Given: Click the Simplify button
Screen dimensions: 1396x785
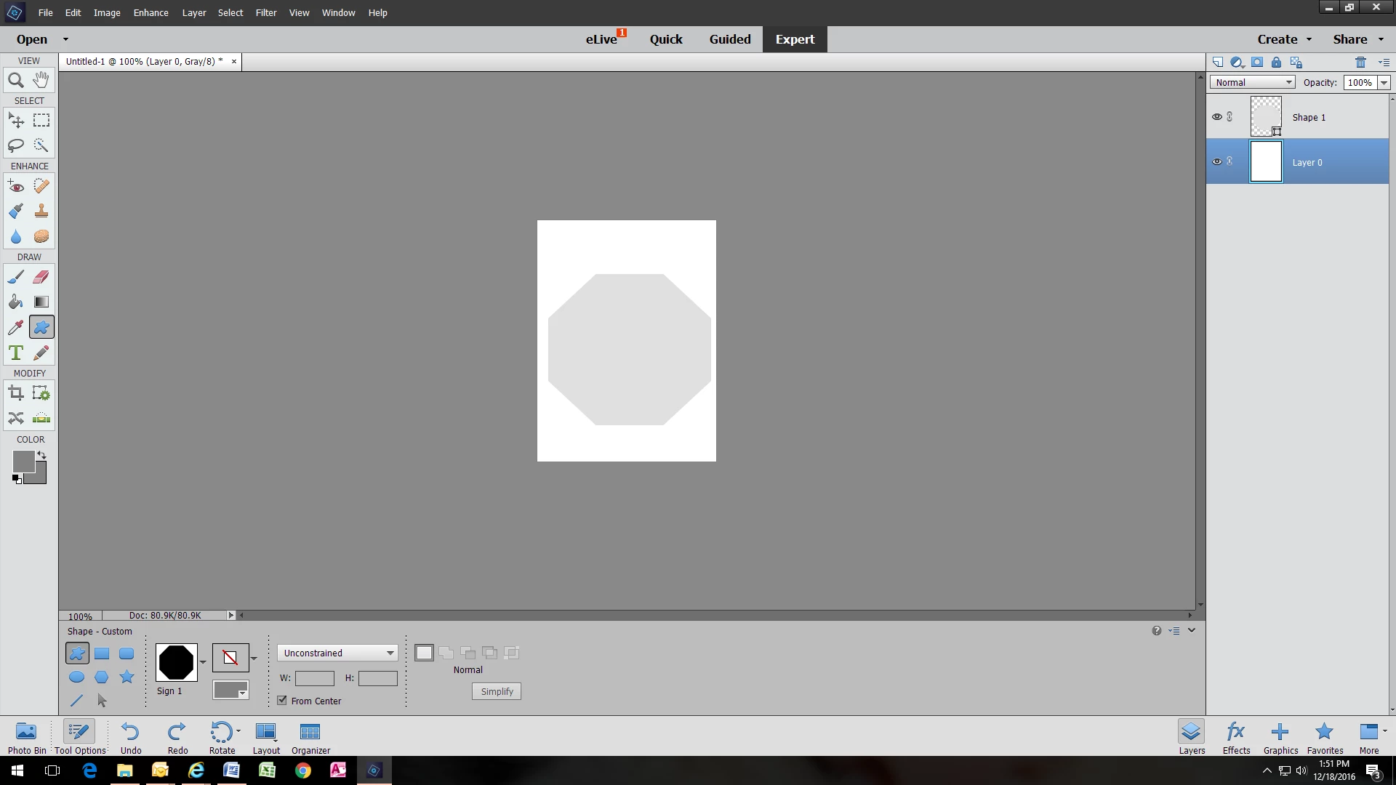Looking at the screenshot, I should click(x=497, y=691).
